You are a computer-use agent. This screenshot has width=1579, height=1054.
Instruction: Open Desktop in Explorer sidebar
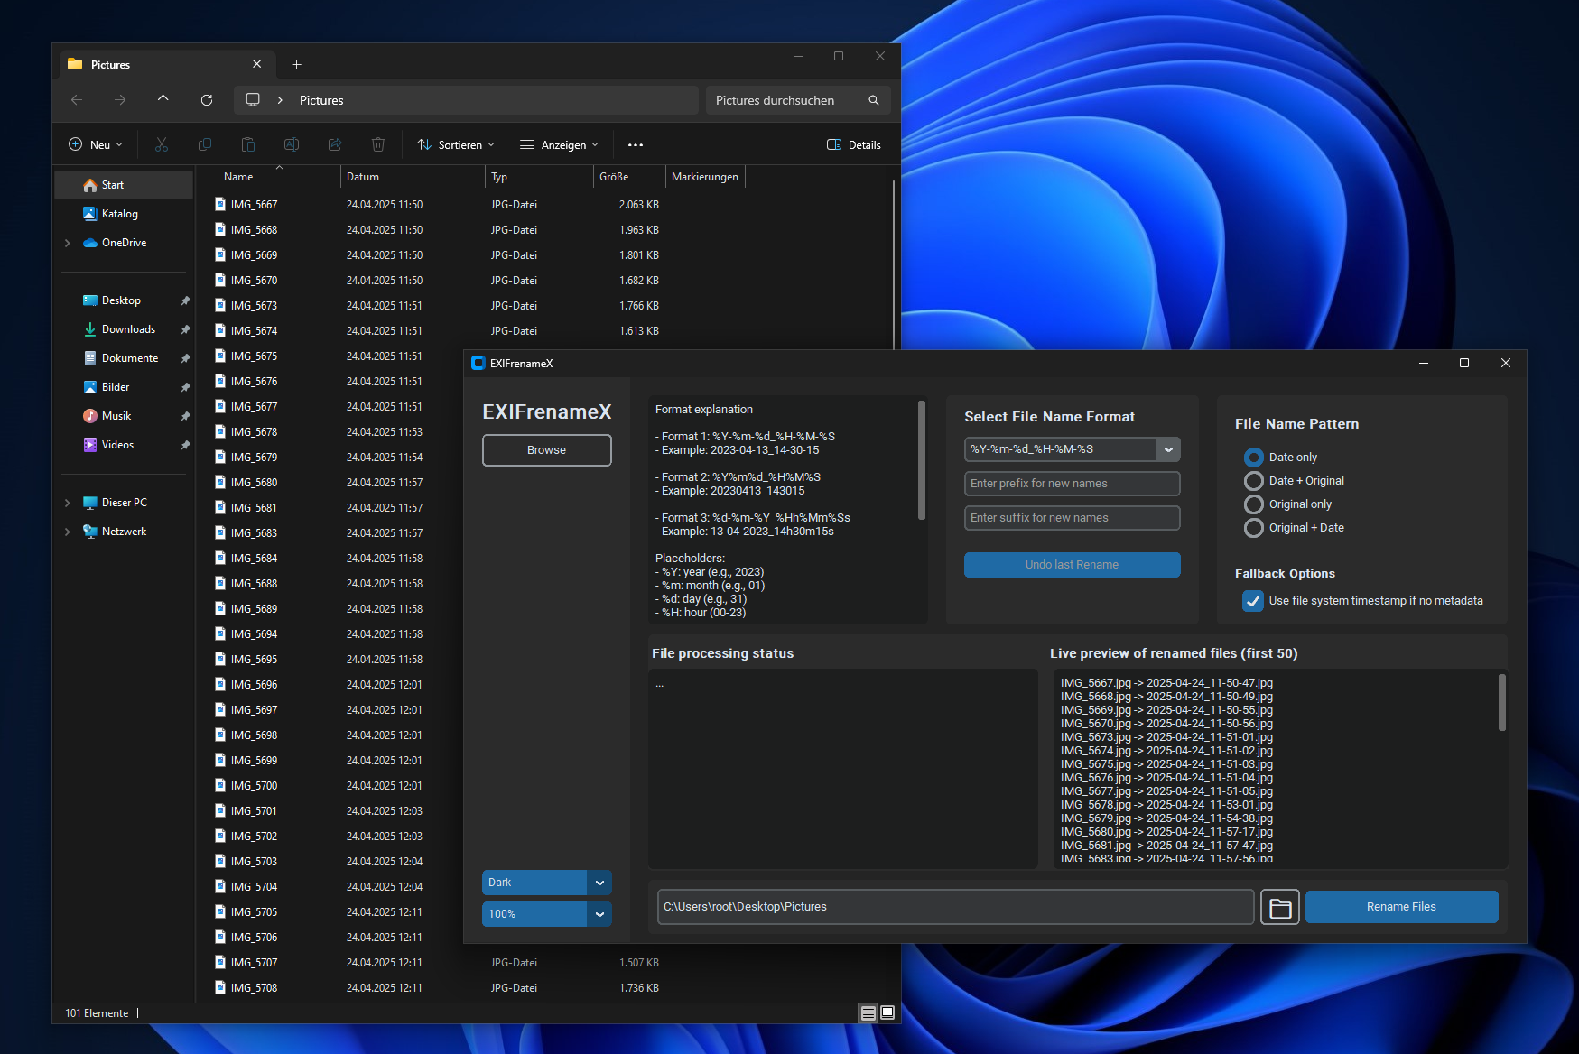tap(121, 300)
